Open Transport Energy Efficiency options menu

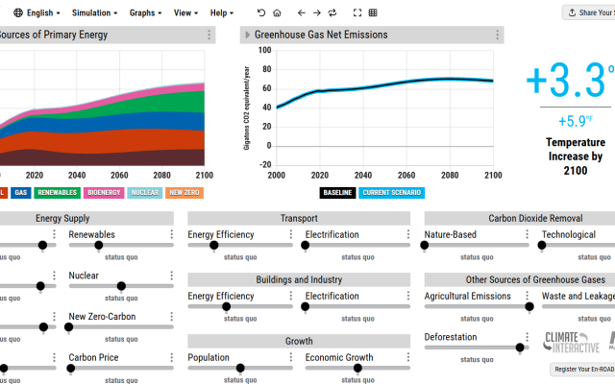point(290,234)
